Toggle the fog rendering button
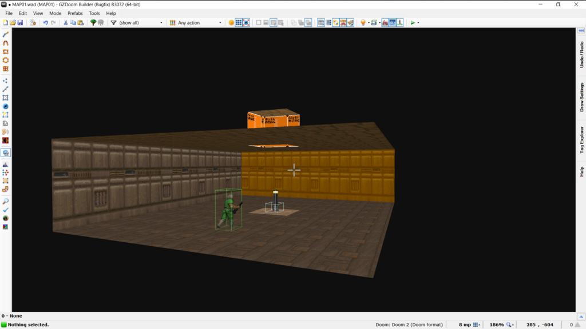 tap(385, 23)
